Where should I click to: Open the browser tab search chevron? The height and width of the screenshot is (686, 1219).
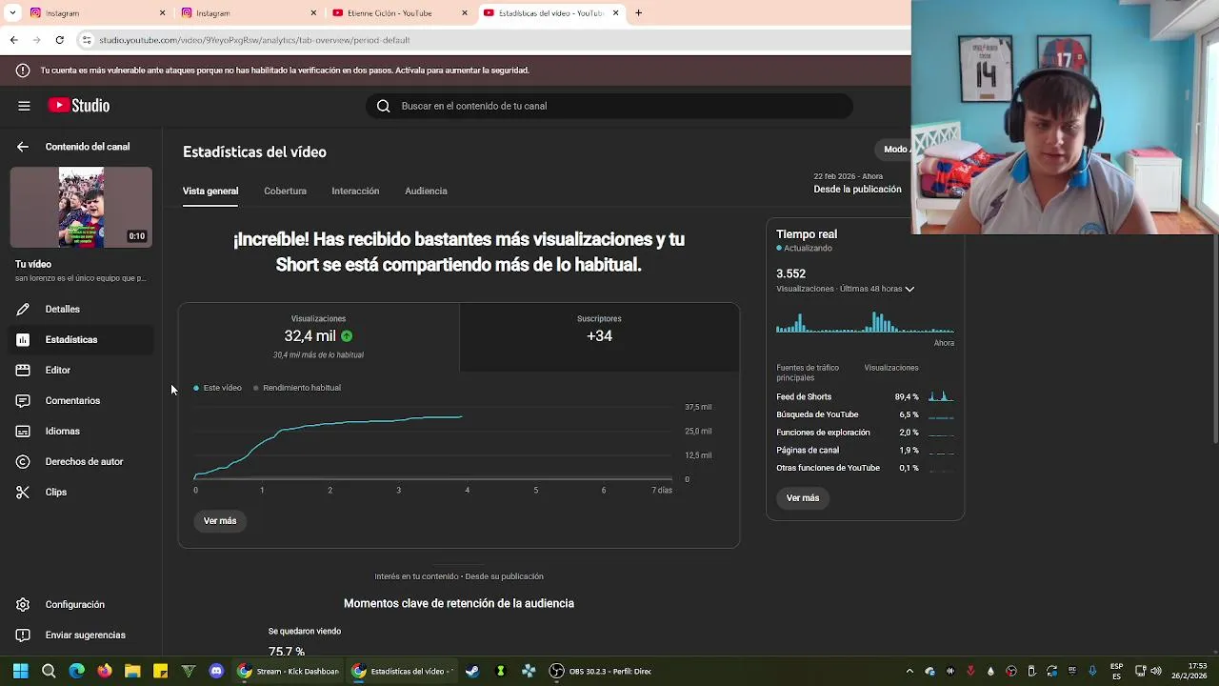(x=13, y=13)
